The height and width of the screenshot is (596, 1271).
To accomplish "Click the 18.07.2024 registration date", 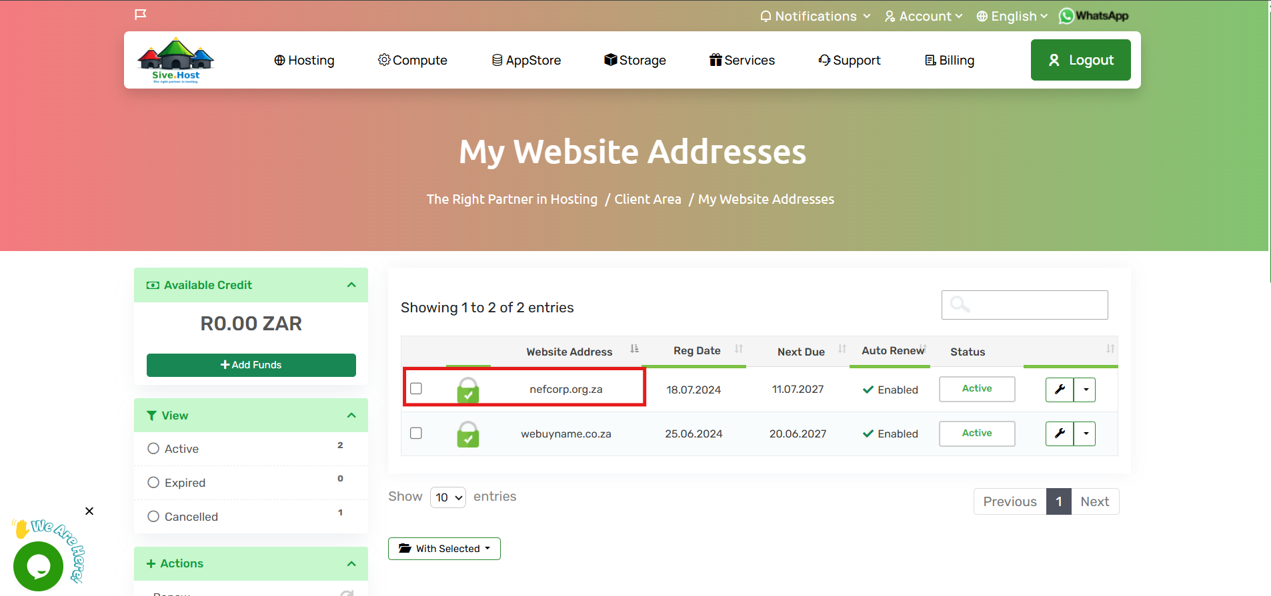I will tap(694, 390).
